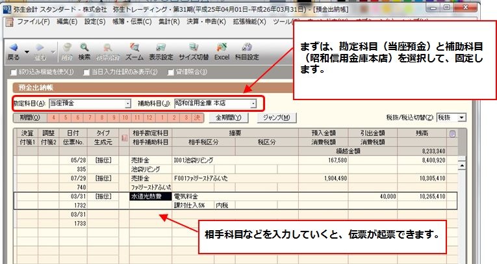The image size is (497, 264).
Task: Click the I001池袋リビング description cell
Action: [235, 160]
